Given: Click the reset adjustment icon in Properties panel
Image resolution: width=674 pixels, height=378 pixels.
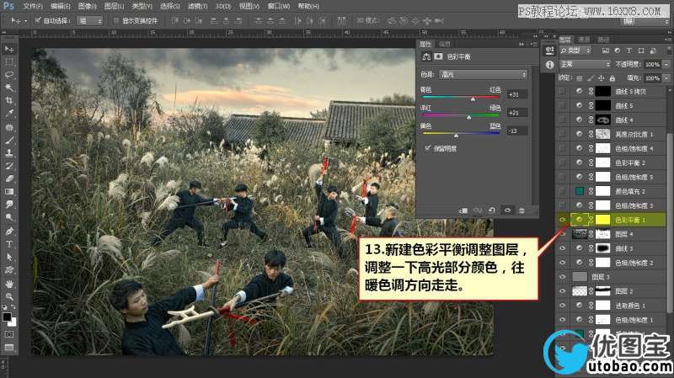Looking at the screenshot, I should (x=492, y=210).
